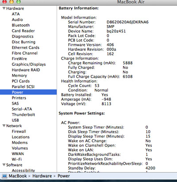
Task: Click the PrioritizeNetworkReachabilityOverSleep label
Action: [105, 164]
